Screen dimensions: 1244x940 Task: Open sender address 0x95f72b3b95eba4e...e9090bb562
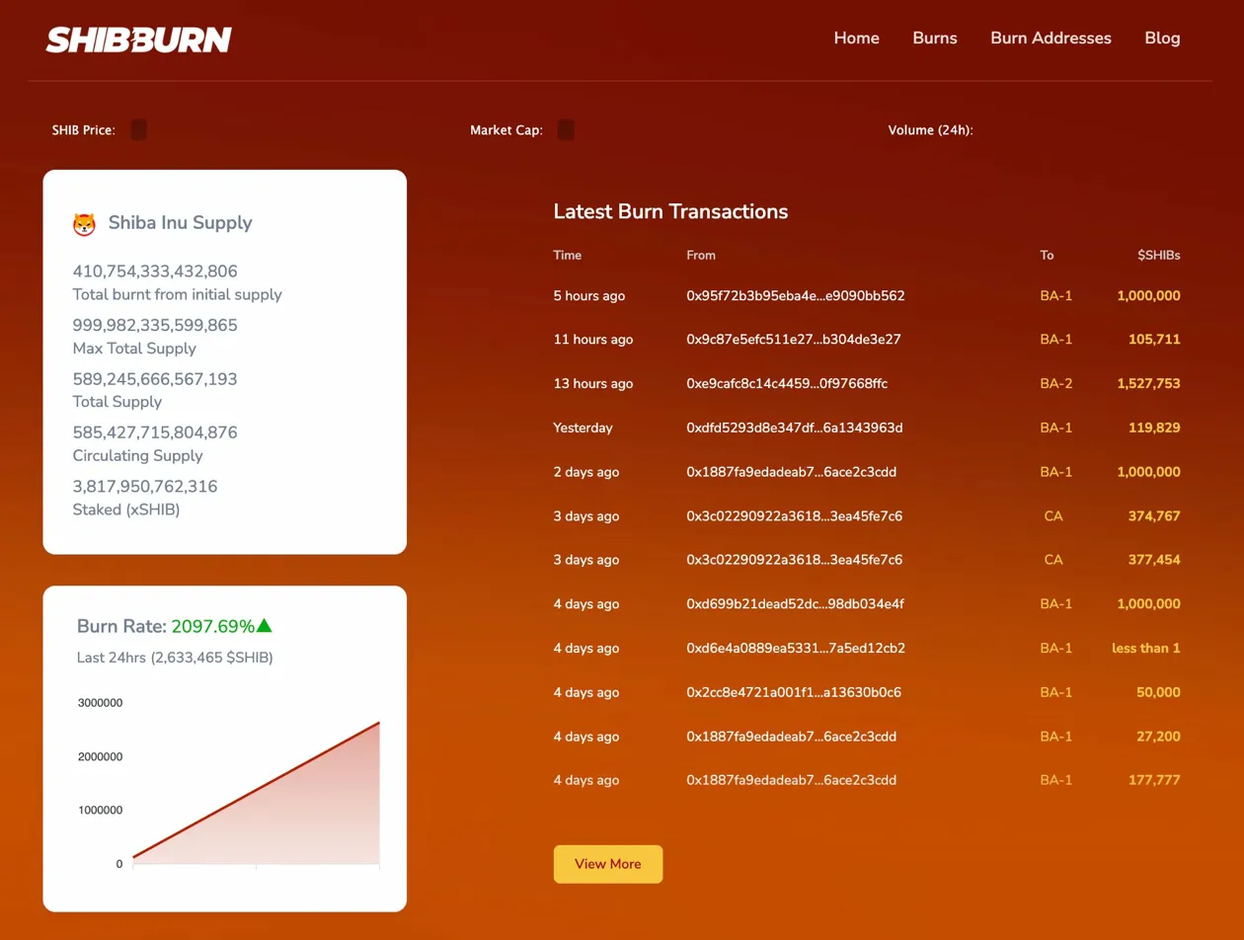[795, 295]
